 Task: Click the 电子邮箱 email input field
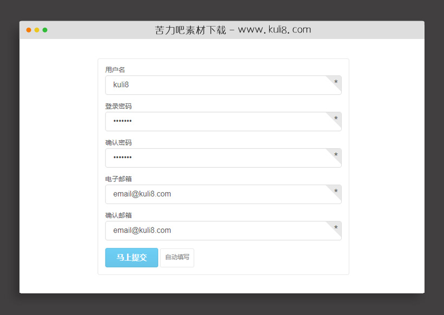217,194
